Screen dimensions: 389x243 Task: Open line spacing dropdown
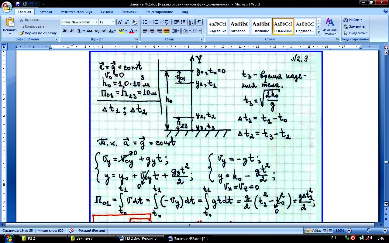coord(176,31)
